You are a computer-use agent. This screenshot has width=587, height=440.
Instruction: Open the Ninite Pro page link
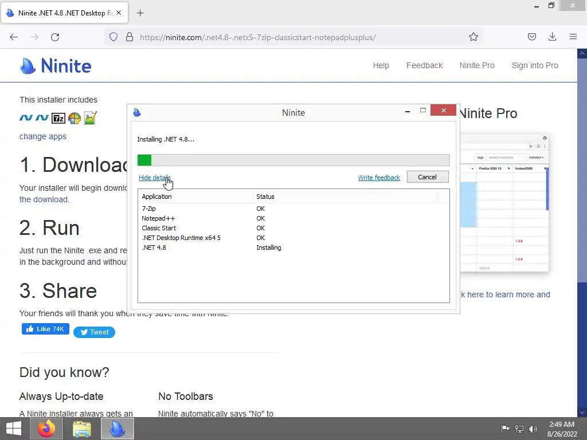(x=477, y=65)
